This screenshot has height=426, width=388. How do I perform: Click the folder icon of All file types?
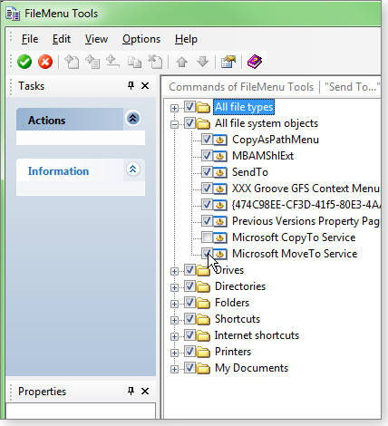click(203, 107)
